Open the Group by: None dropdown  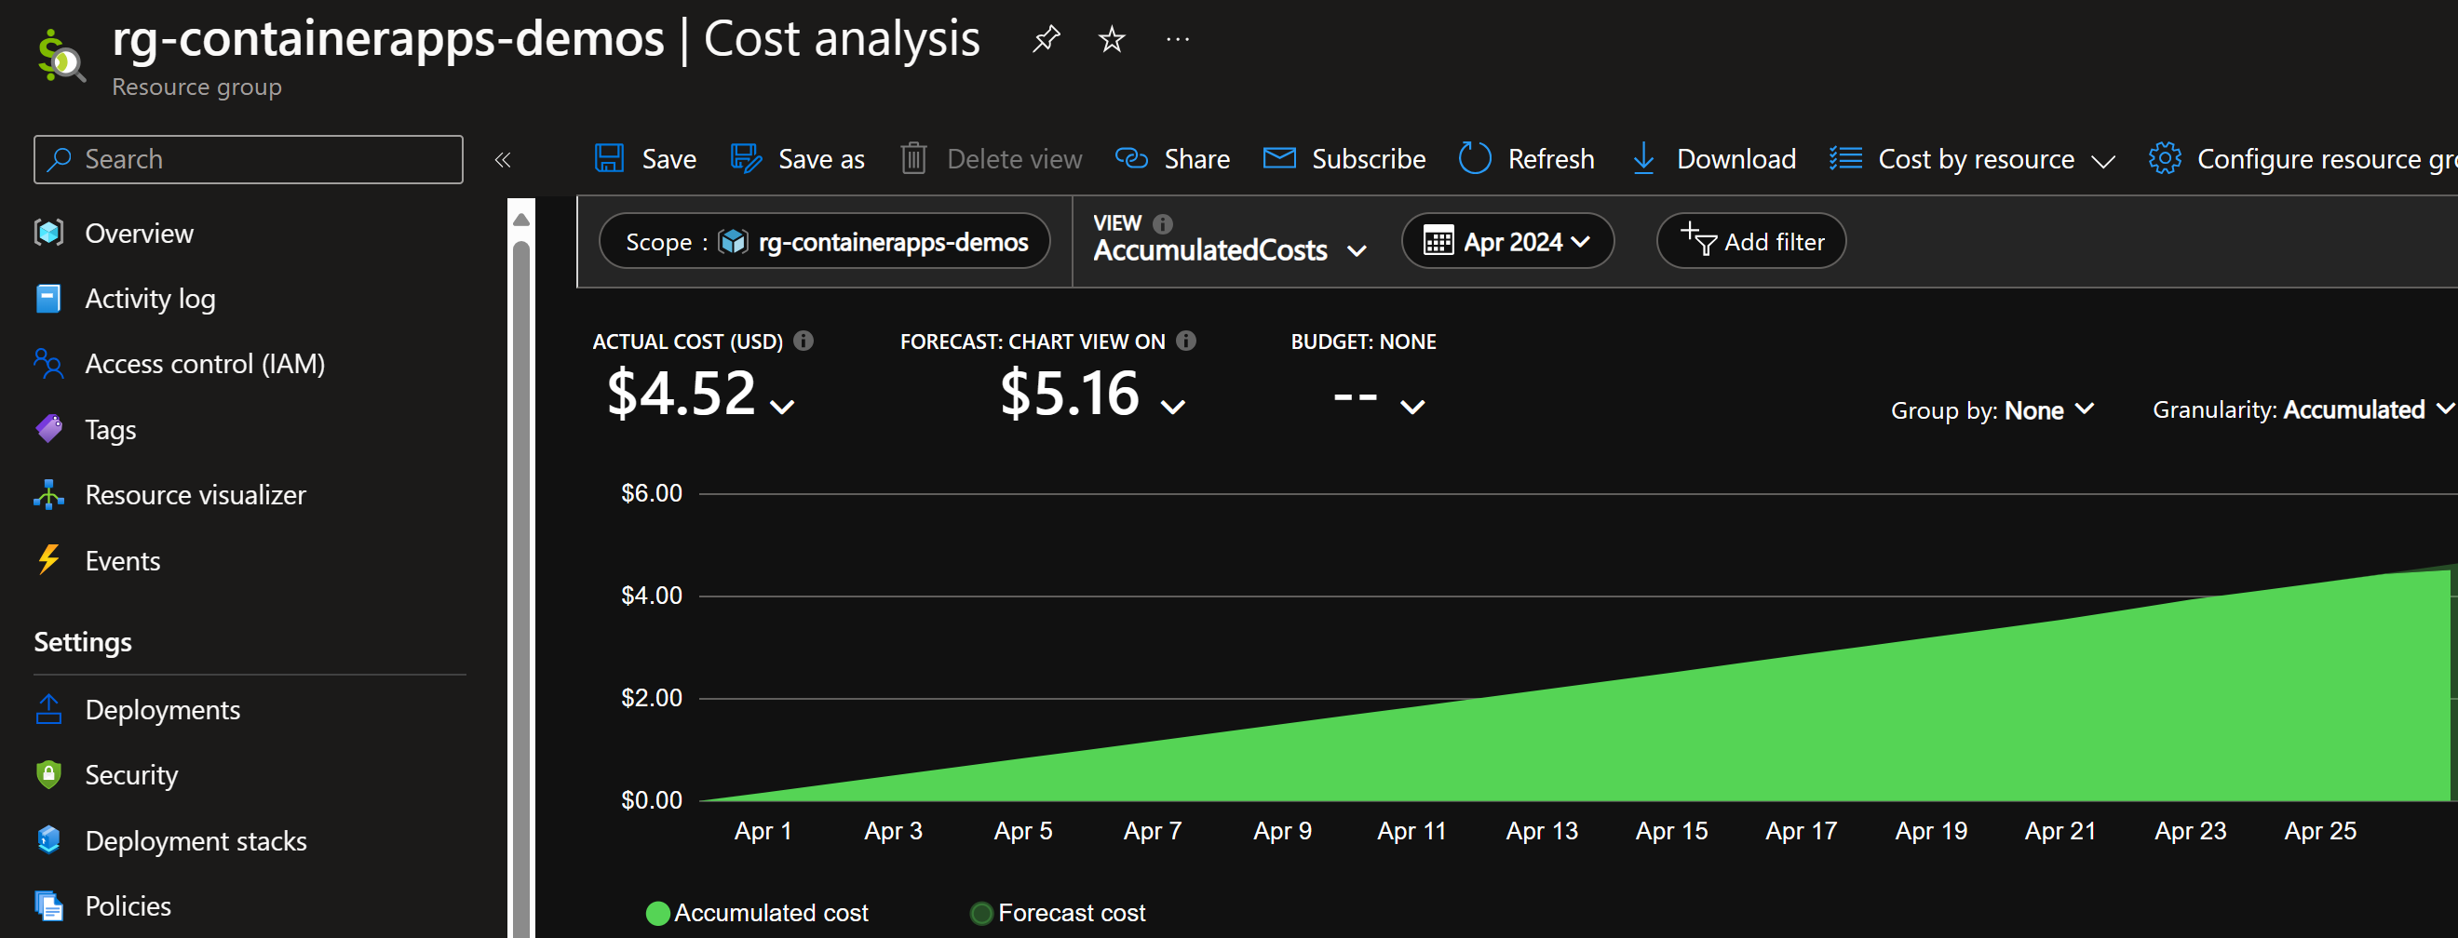click(x=1992, y=409)
